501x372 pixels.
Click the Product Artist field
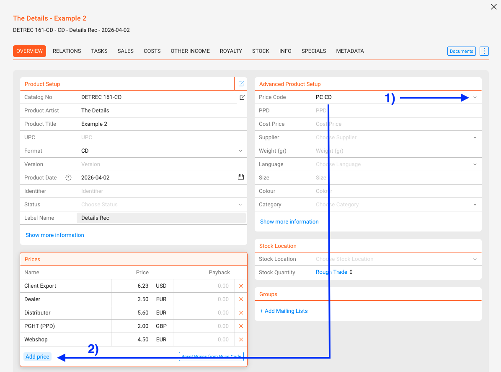tap(162, 111)
